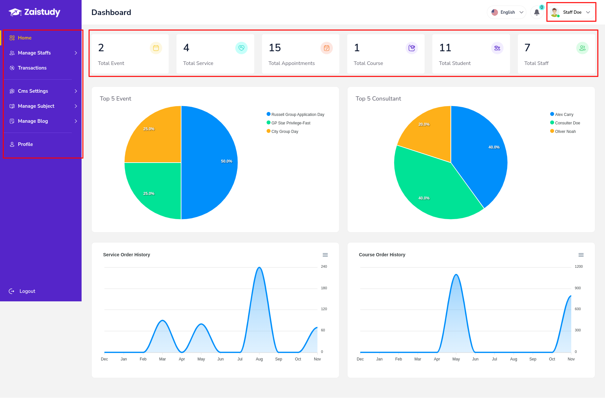Click the Total Student label
This screenshot has width=605, height=398.
455,63
